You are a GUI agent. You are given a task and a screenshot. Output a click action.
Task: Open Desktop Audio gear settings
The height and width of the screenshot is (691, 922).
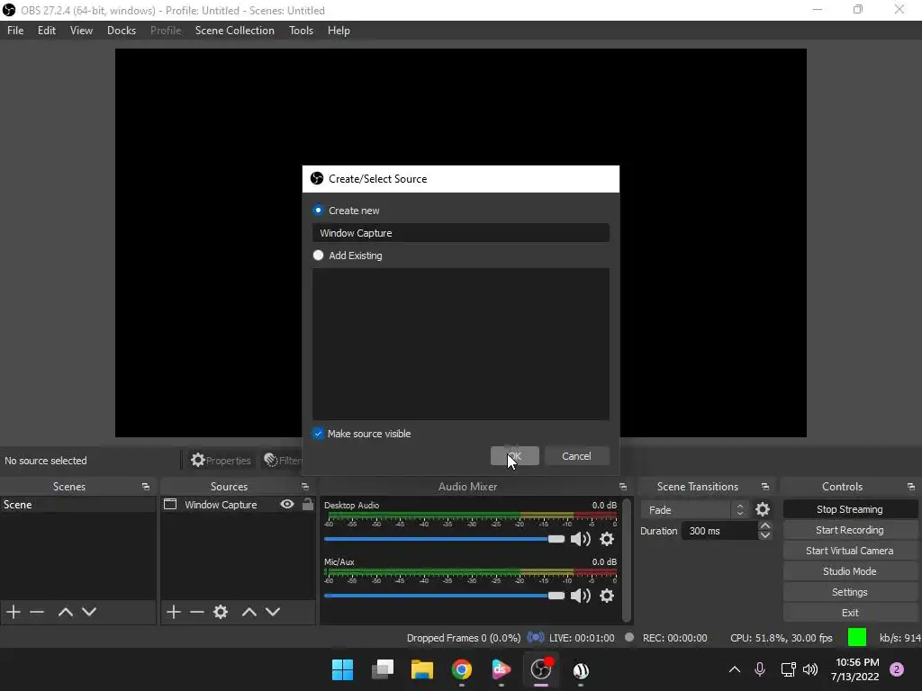coord(607,539)
